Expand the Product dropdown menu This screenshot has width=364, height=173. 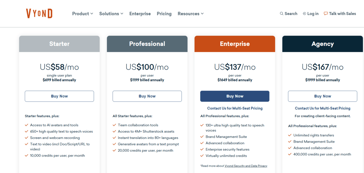tap(82, 14)
